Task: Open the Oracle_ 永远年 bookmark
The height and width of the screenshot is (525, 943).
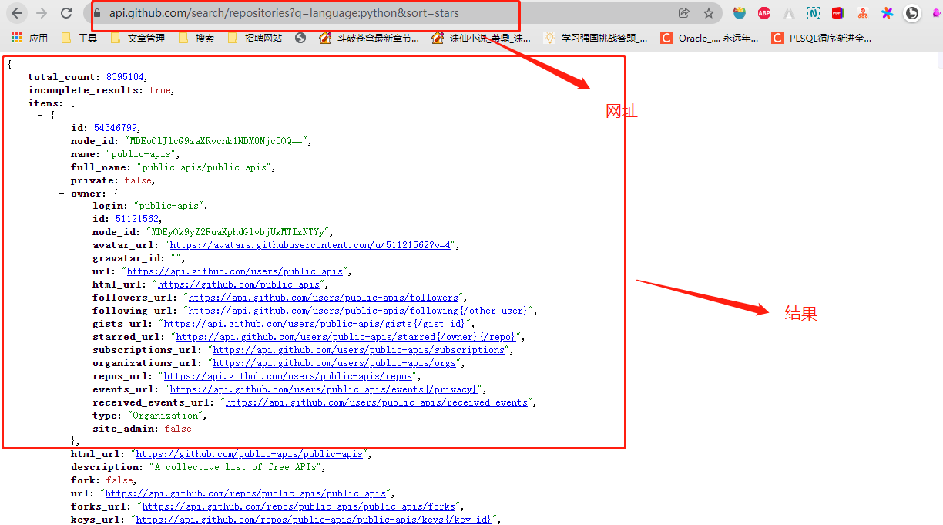Action: tap(710, 38)
